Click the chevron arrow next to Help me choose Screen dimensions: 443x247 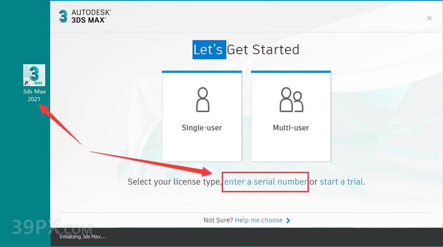(x=288, y=221)
